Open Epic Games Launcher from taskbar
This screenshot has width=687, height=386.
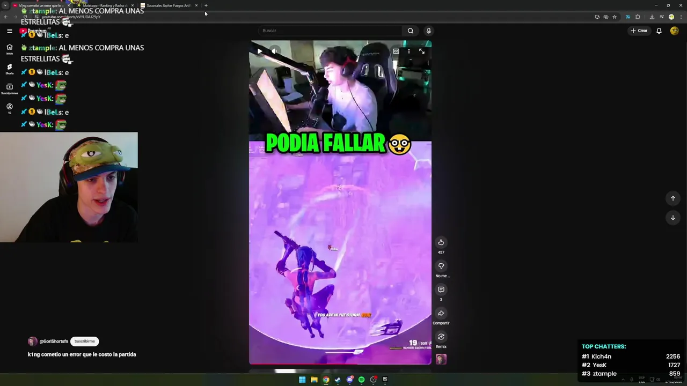tap(385, 380)
